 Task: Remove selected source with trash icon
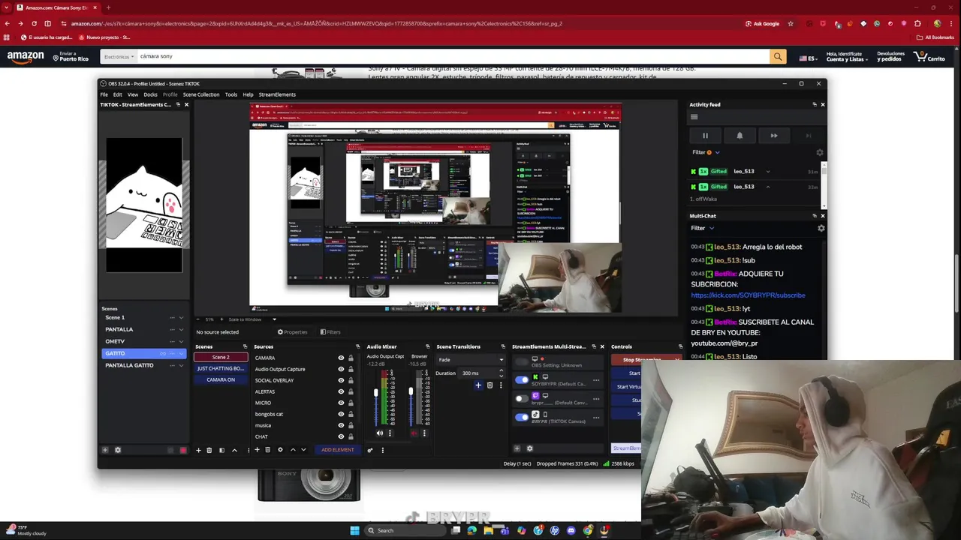[267, 450]
